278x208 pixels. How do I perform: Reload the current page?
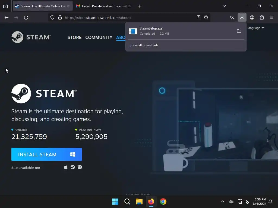[x=26, y=18]
